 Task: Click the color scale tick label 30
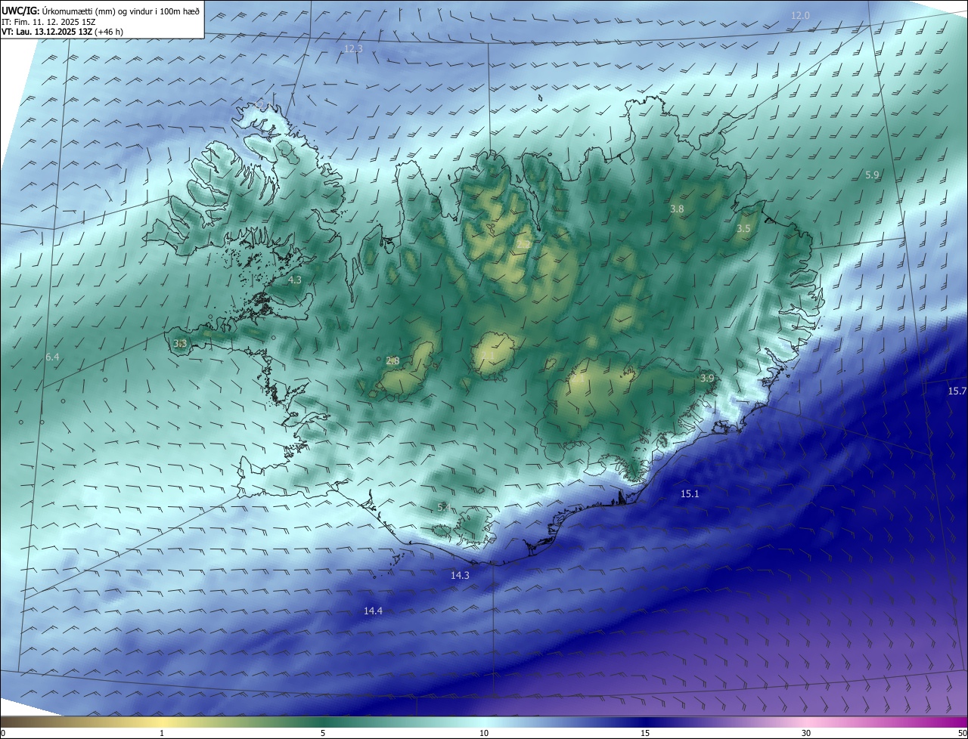(806, 733)
